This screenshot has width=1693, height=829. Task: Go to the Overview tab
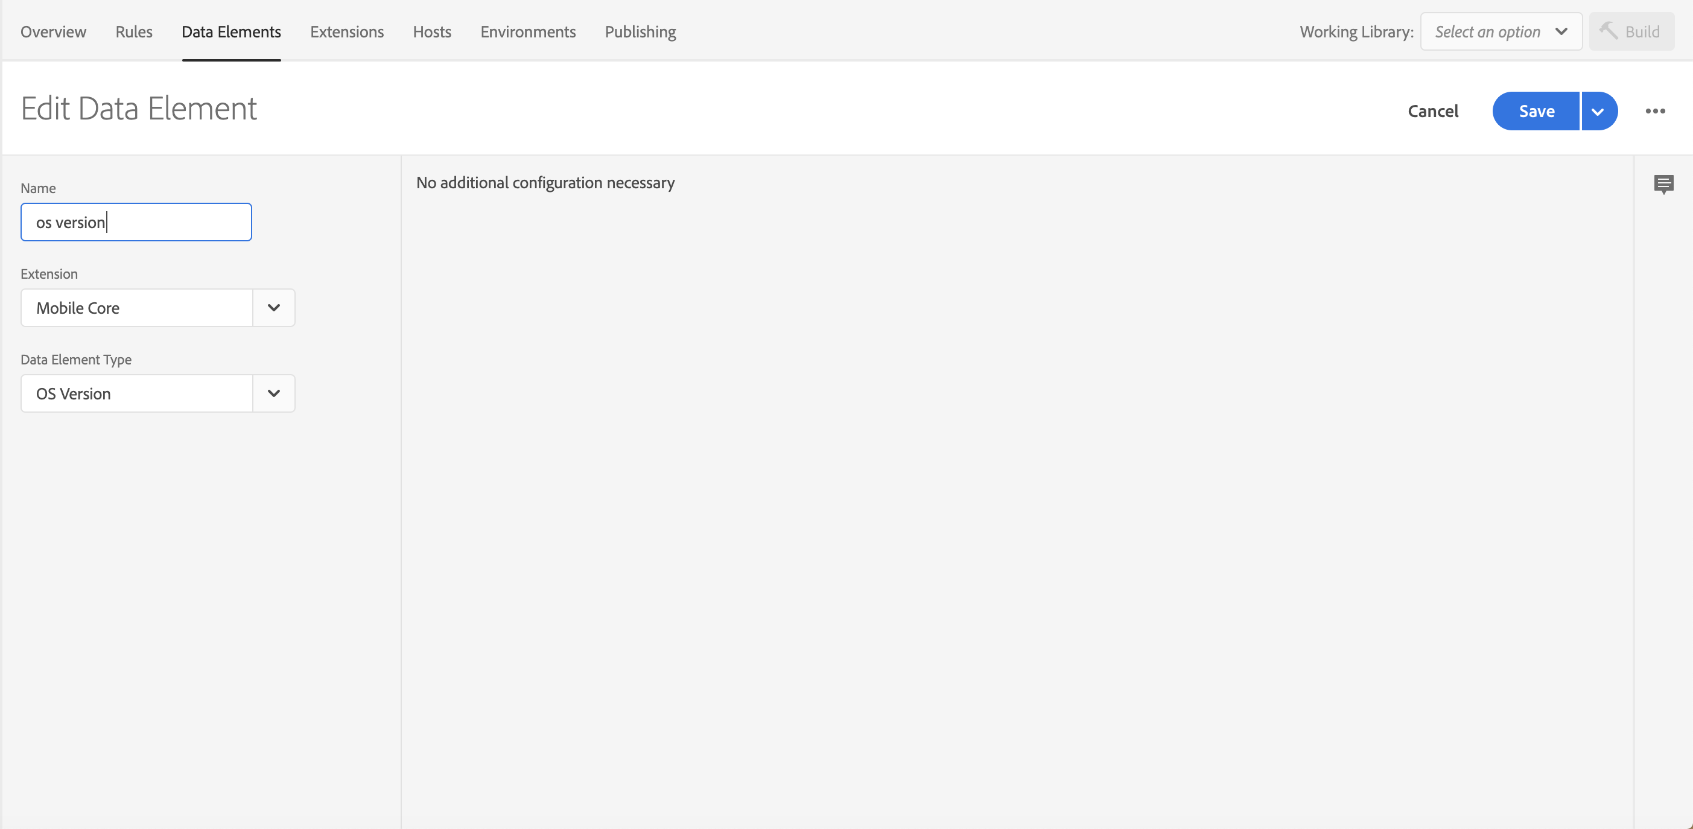(53, 31)
